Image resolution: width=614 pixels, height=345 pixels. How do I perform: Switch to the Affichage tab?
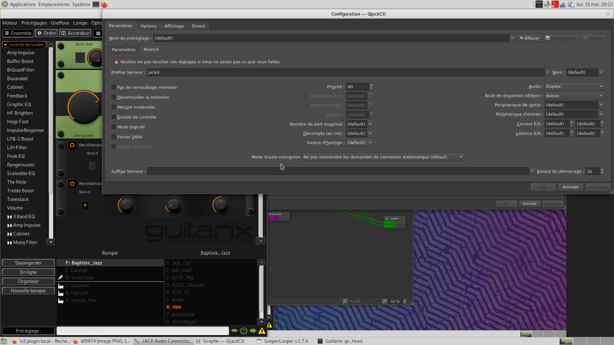pos(174,26)
